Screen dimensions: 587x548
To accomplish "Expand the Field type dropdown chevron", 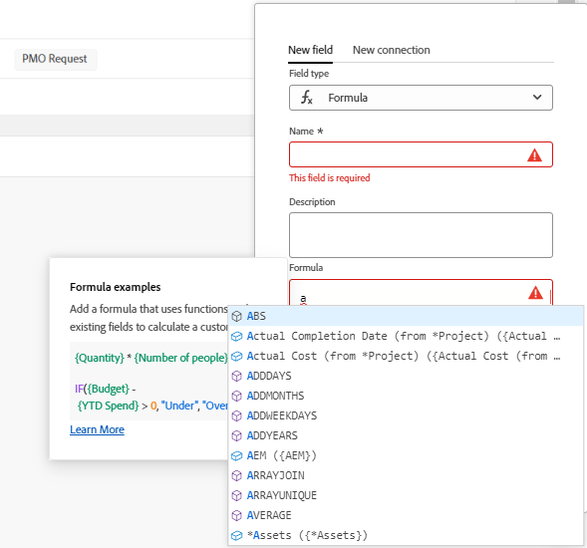I will point(537,98).
